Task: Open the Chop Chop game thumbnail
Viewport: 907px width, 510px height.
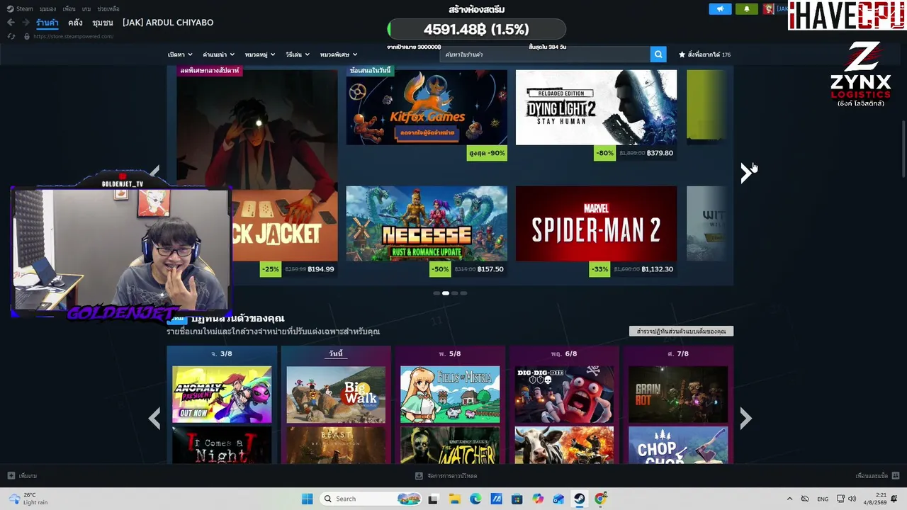Action: pos(678,445)
